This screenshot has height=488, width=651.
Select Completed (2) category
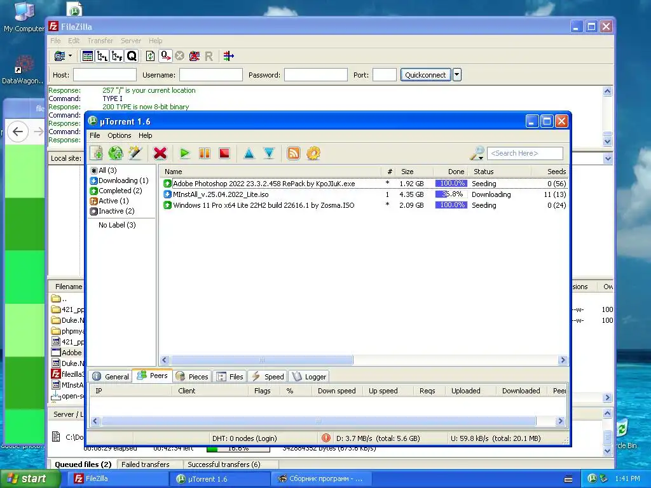point(116,191)
